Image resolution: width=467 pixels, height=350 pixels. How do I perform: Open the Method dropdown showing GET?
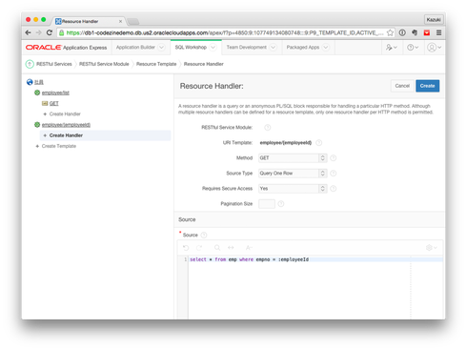293,158
